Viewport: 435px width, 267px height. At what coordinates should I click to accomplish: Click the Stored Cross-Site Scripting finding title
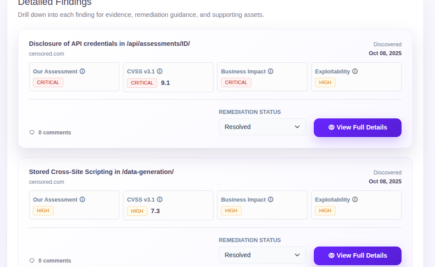(x=101, y=172)
